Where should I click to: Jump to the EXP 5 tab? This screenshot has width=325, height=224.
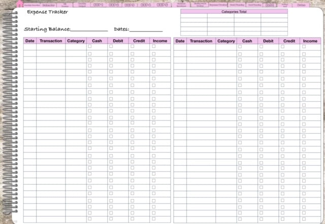tap(162, 5)
